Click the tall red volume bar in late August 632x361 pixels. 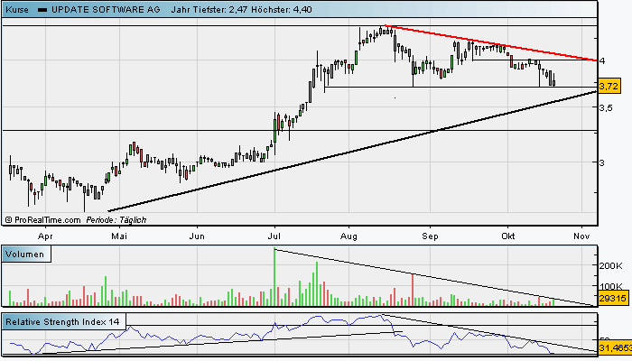coord(413,290)
